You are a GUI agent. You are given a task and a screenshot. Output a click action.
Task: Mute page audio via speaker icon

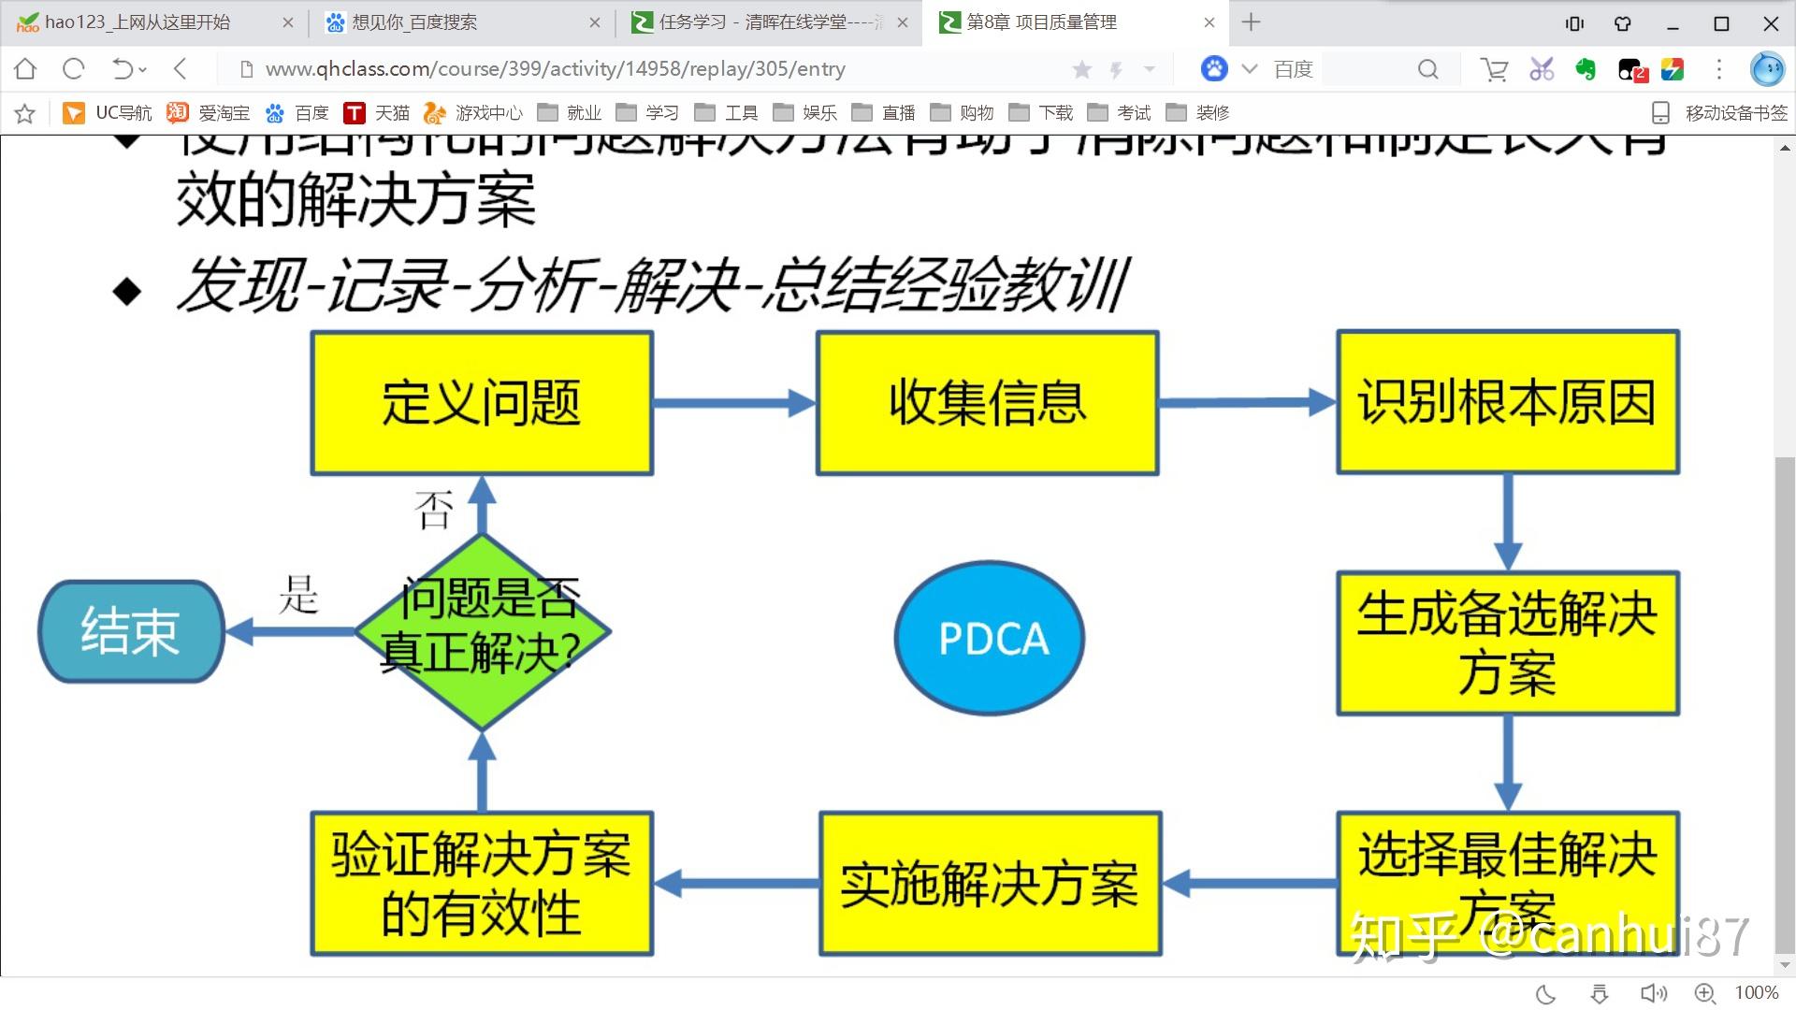1653,993
